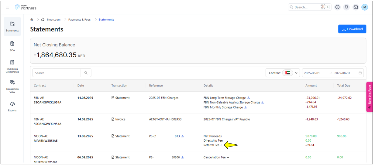The height and width of the screenshot is (165, 375).
Task: Open the notifications bell
Action: [x=346, y=7]
